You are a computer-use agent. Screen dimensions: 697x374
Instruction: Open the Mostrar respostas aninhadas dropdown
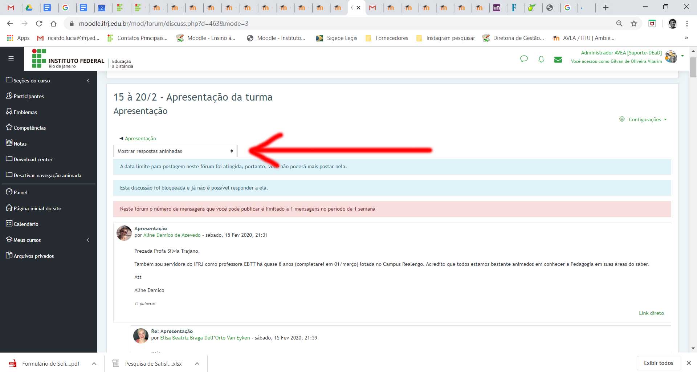pyautogui.click(x=175, y=151)
